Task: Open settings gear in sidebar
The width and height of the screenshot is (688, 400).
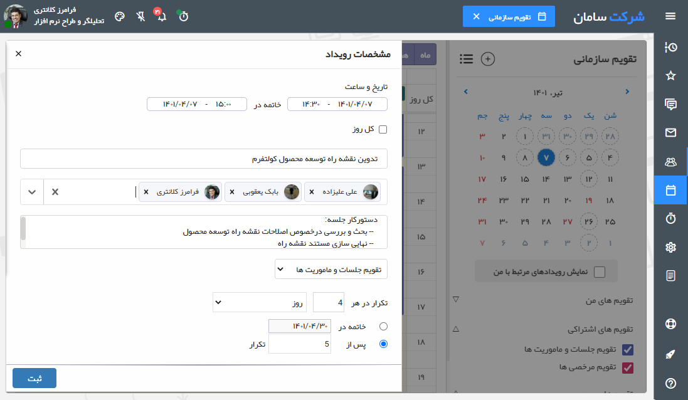Action: pos(670,248)
